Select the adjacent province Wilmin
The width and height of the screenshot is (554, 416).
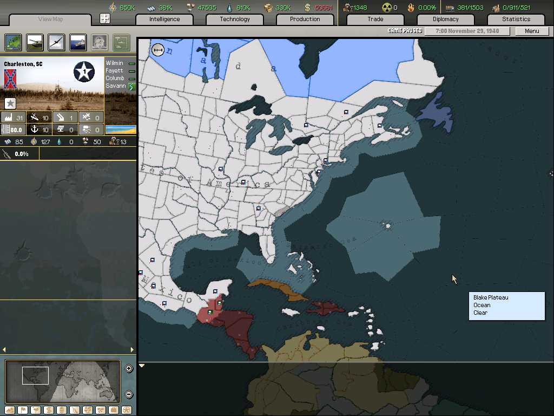point(115,63)
